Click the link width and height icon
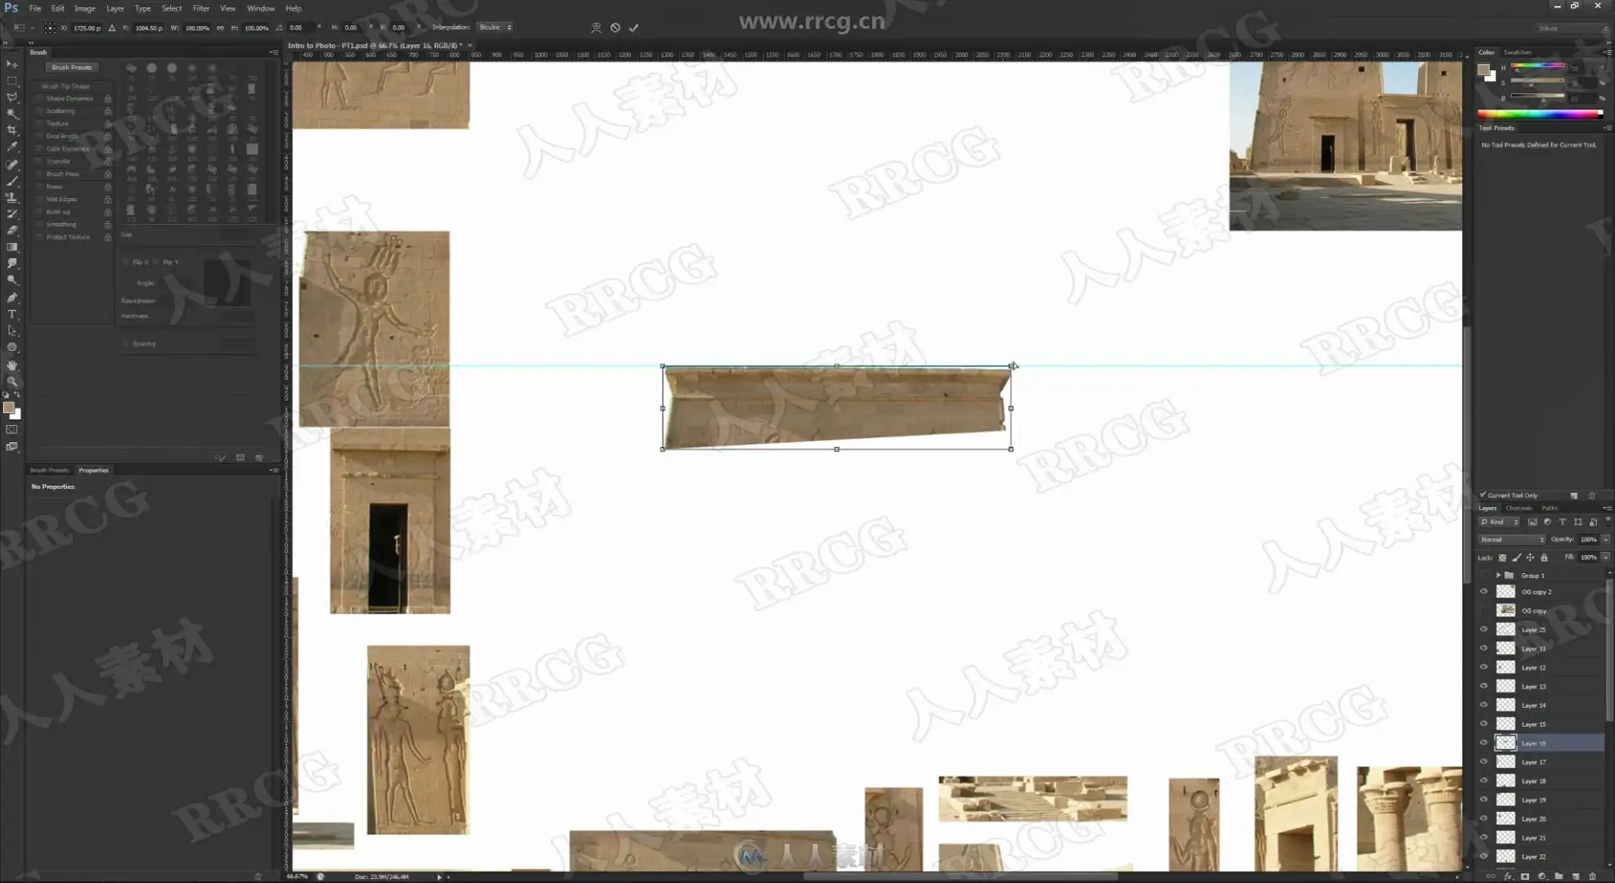The image size is (1615, 883). 220,28
